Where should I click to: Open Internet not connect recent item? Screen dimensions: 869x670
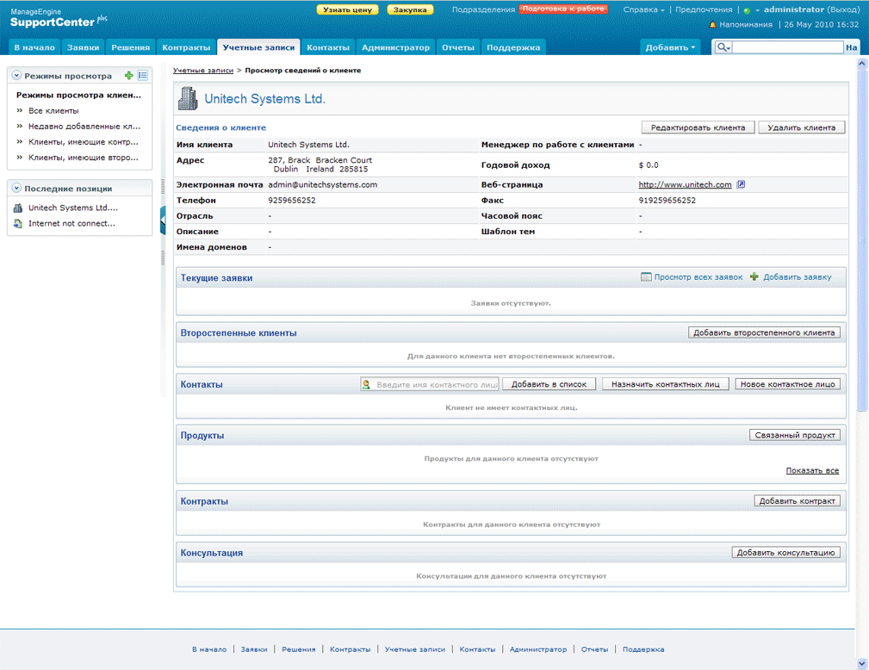point(71,223)
